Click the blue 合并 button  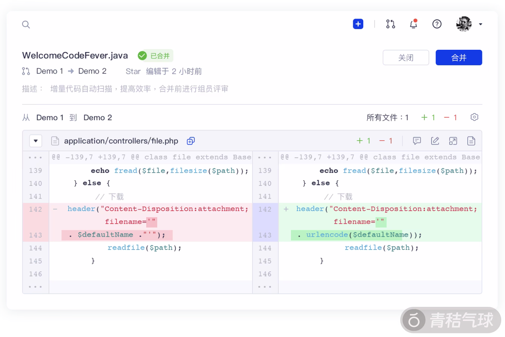point(459,58)
